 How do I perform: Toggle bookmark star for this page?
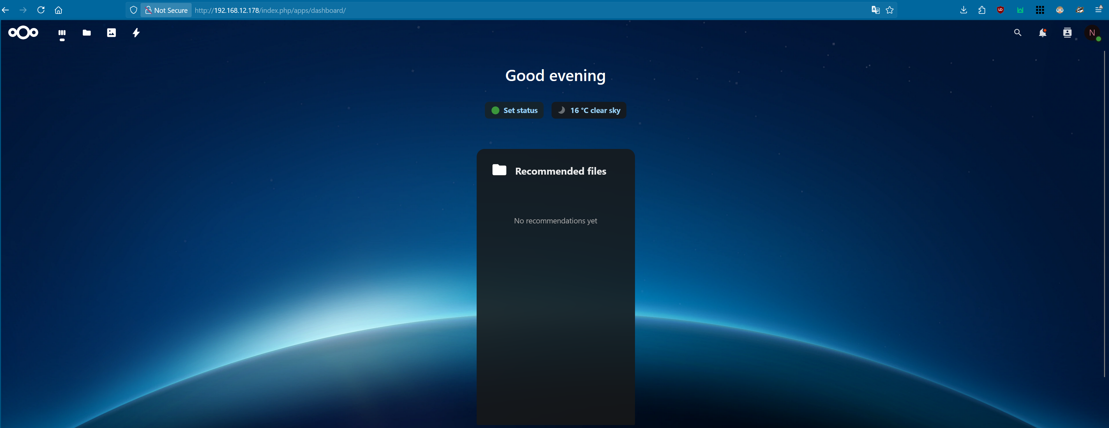(889, 10)
